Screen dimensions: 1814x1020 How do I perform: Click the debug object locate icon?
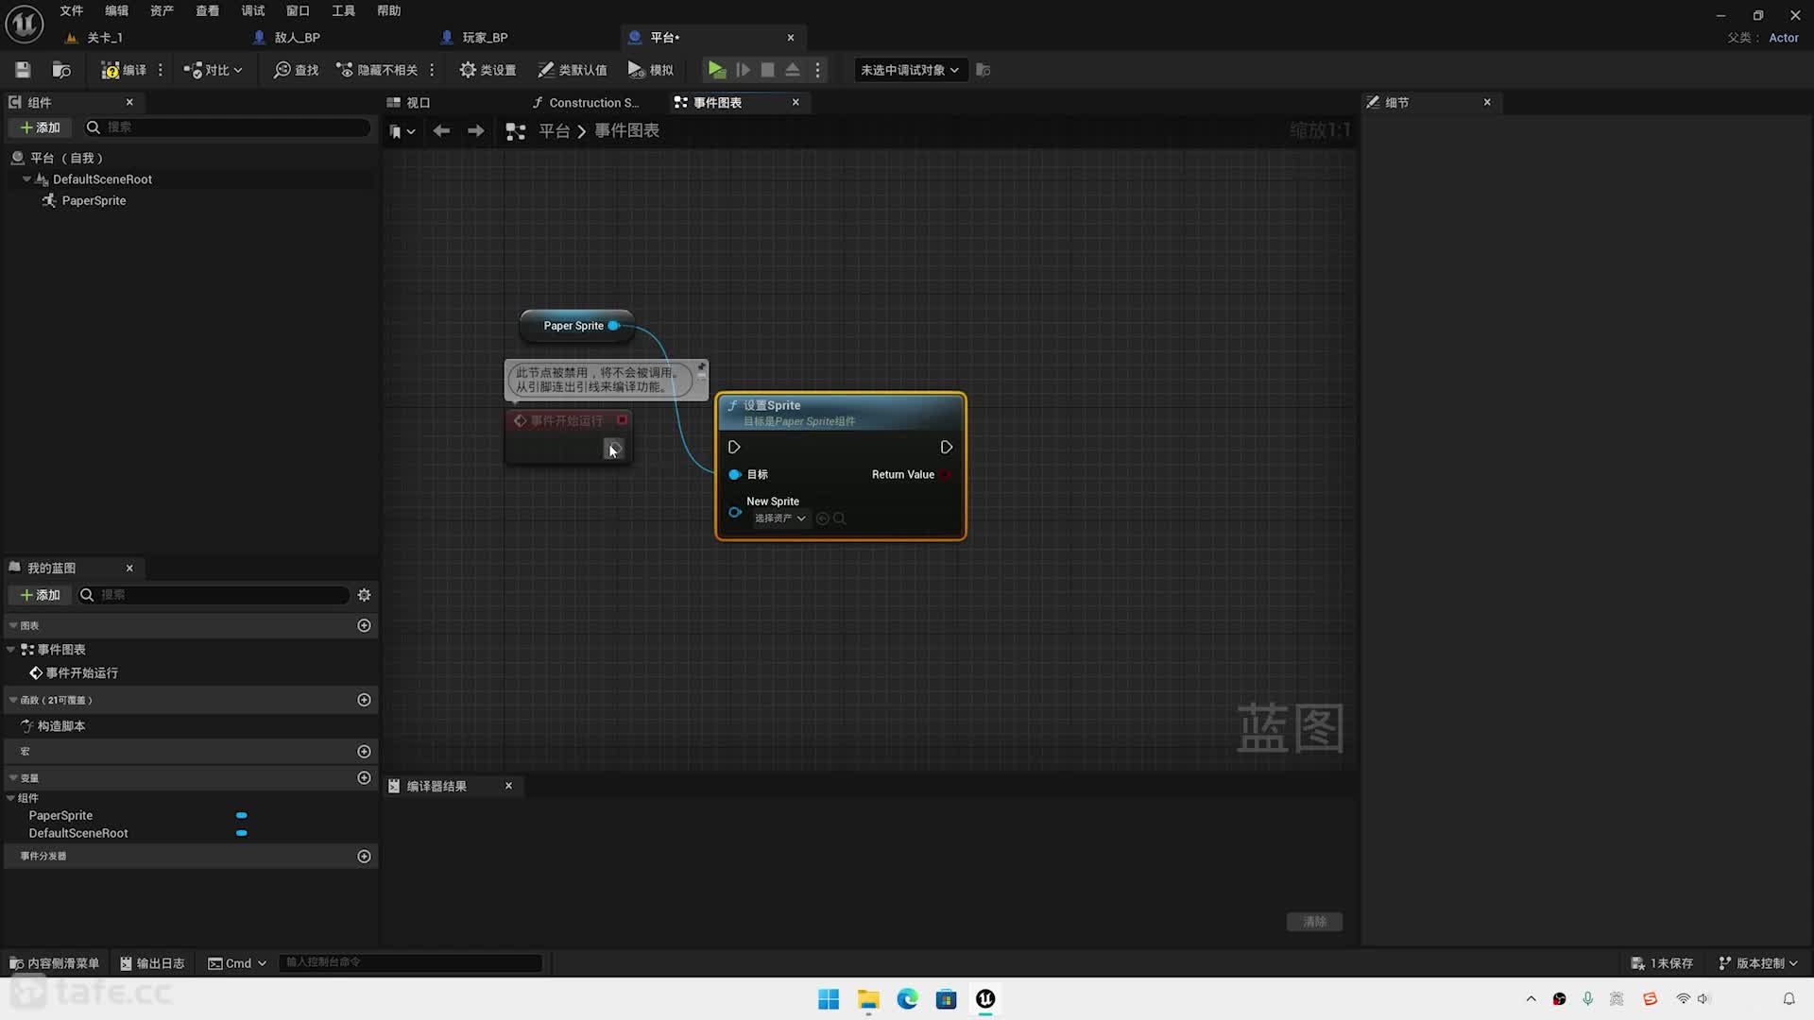coord(984,70)
